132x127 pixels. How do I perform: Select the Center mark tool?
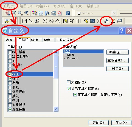coord(99,21)
